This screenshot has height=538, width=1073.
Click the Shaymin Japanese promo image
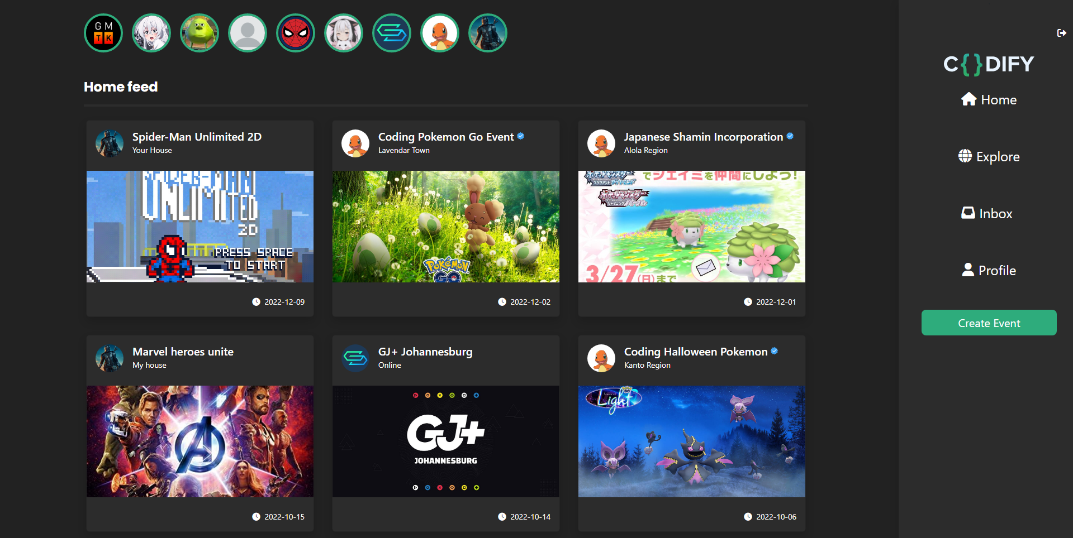(692, 227)
